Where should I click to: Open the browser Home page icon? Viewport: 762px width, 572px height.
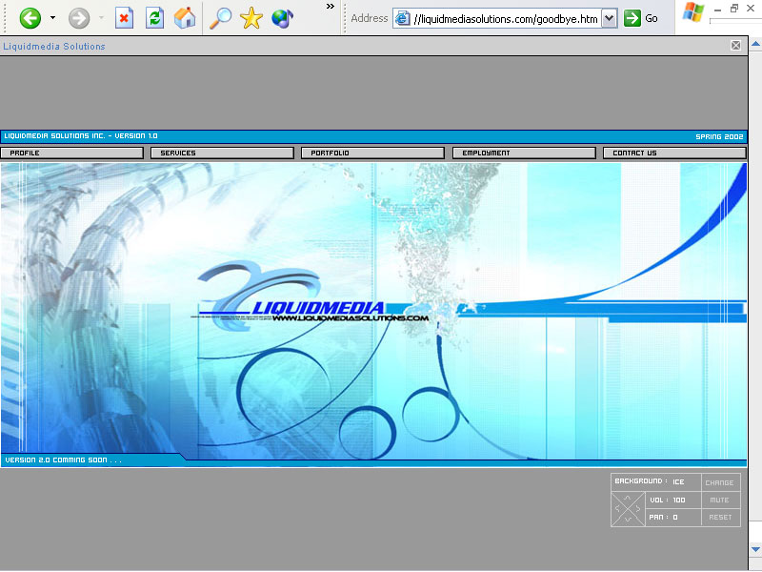point(185,17)
